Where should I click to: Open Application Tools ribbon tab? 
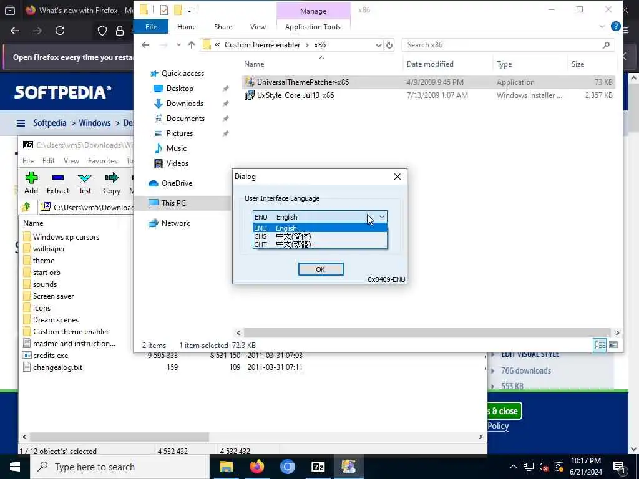313,26
